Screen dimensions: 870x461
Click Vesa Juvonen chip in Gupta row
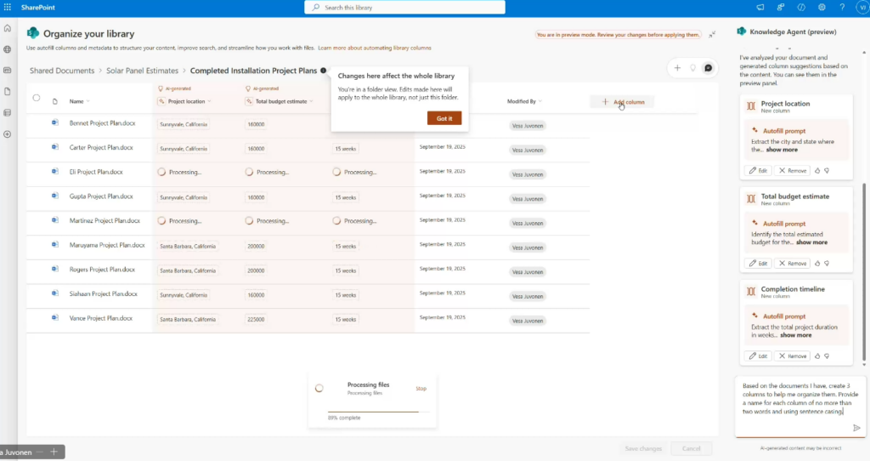click(x=528, y=199)
